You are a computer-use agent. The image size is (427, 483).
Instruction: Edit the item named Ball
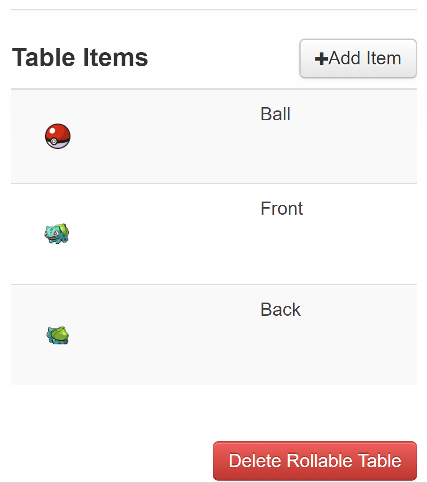point(275,114)
